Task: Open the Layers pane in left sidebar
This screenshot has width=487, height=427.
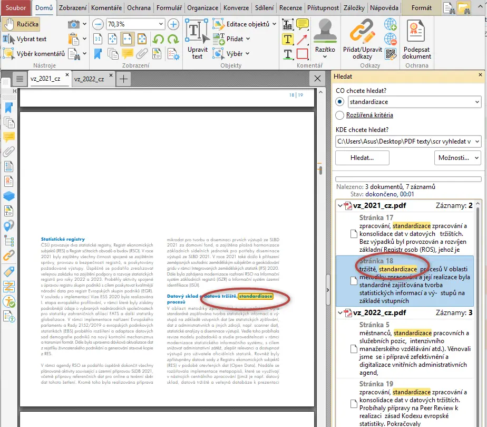Action: [8, 196]
